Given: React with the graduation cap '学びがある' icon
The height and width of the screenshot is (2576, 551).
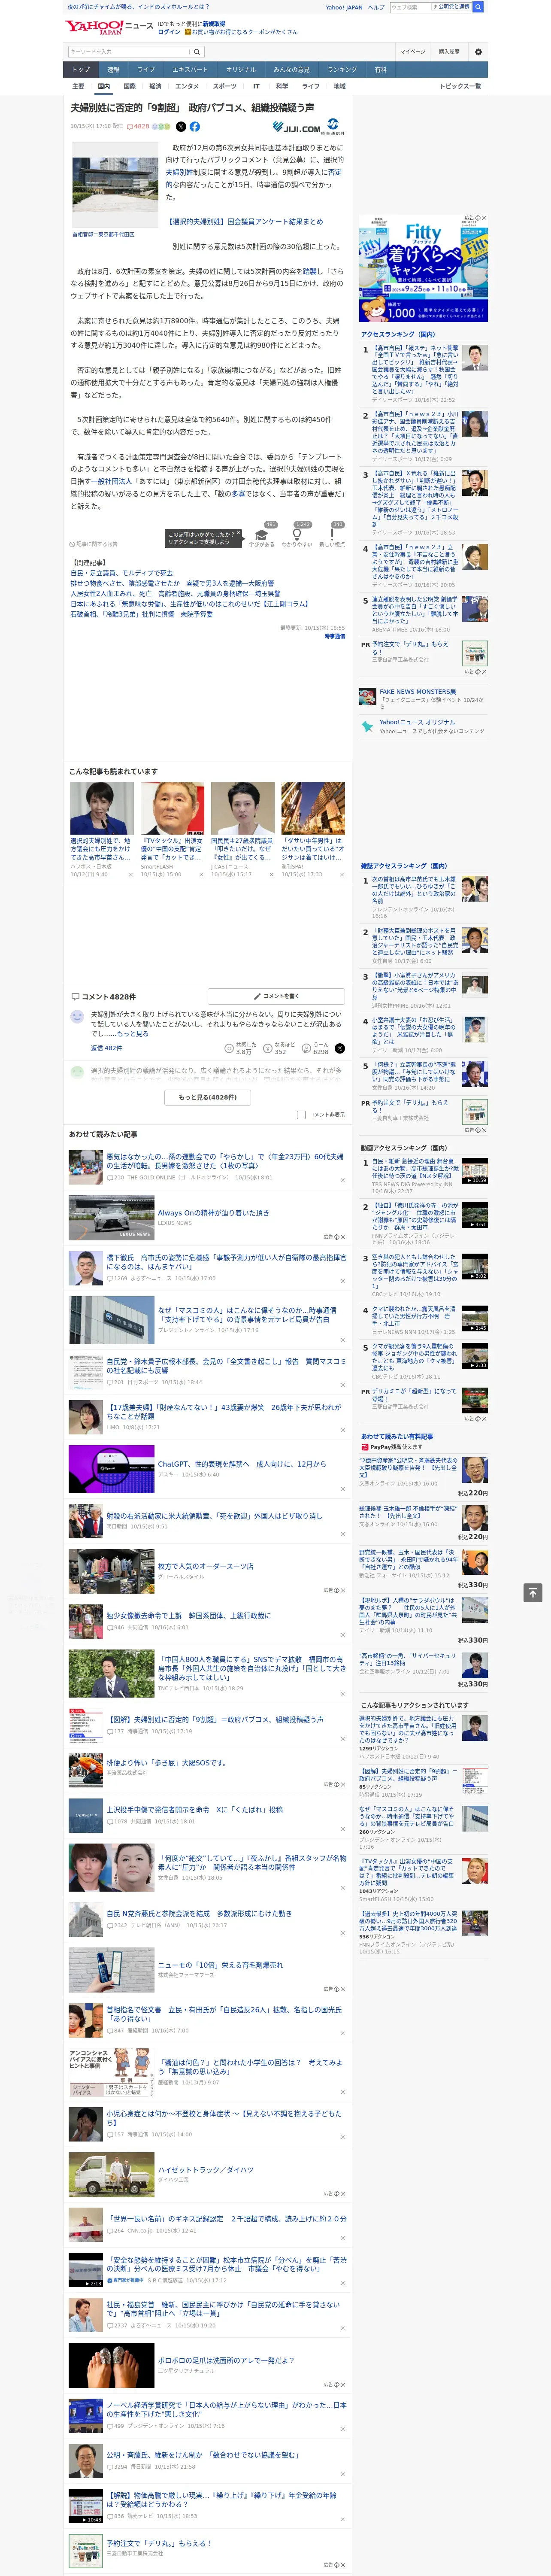Looking at the screenshot, I should [262, 535].
